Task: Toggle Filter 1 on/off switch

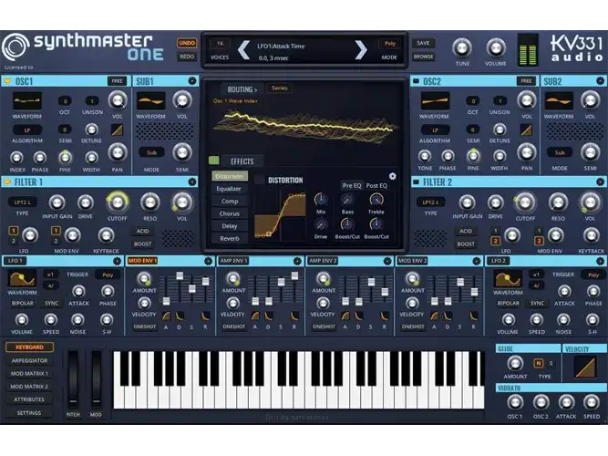Action: pyautogui.click(x=7, y=181)
